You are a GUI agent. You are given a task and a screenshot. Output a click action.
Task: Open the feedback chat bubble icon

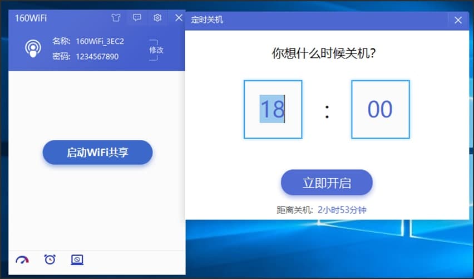pyautogui.click(x=137, y=18)
